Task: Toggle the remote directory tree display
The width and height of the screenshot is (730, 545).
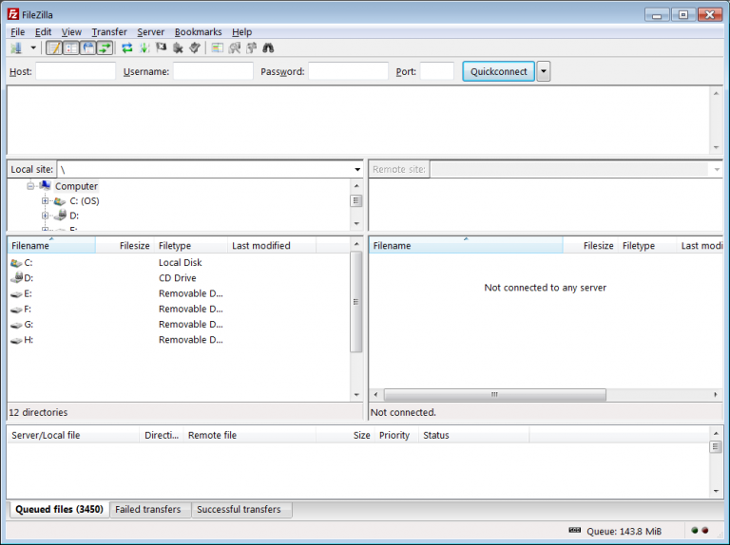Action: [x=88, y=47]
